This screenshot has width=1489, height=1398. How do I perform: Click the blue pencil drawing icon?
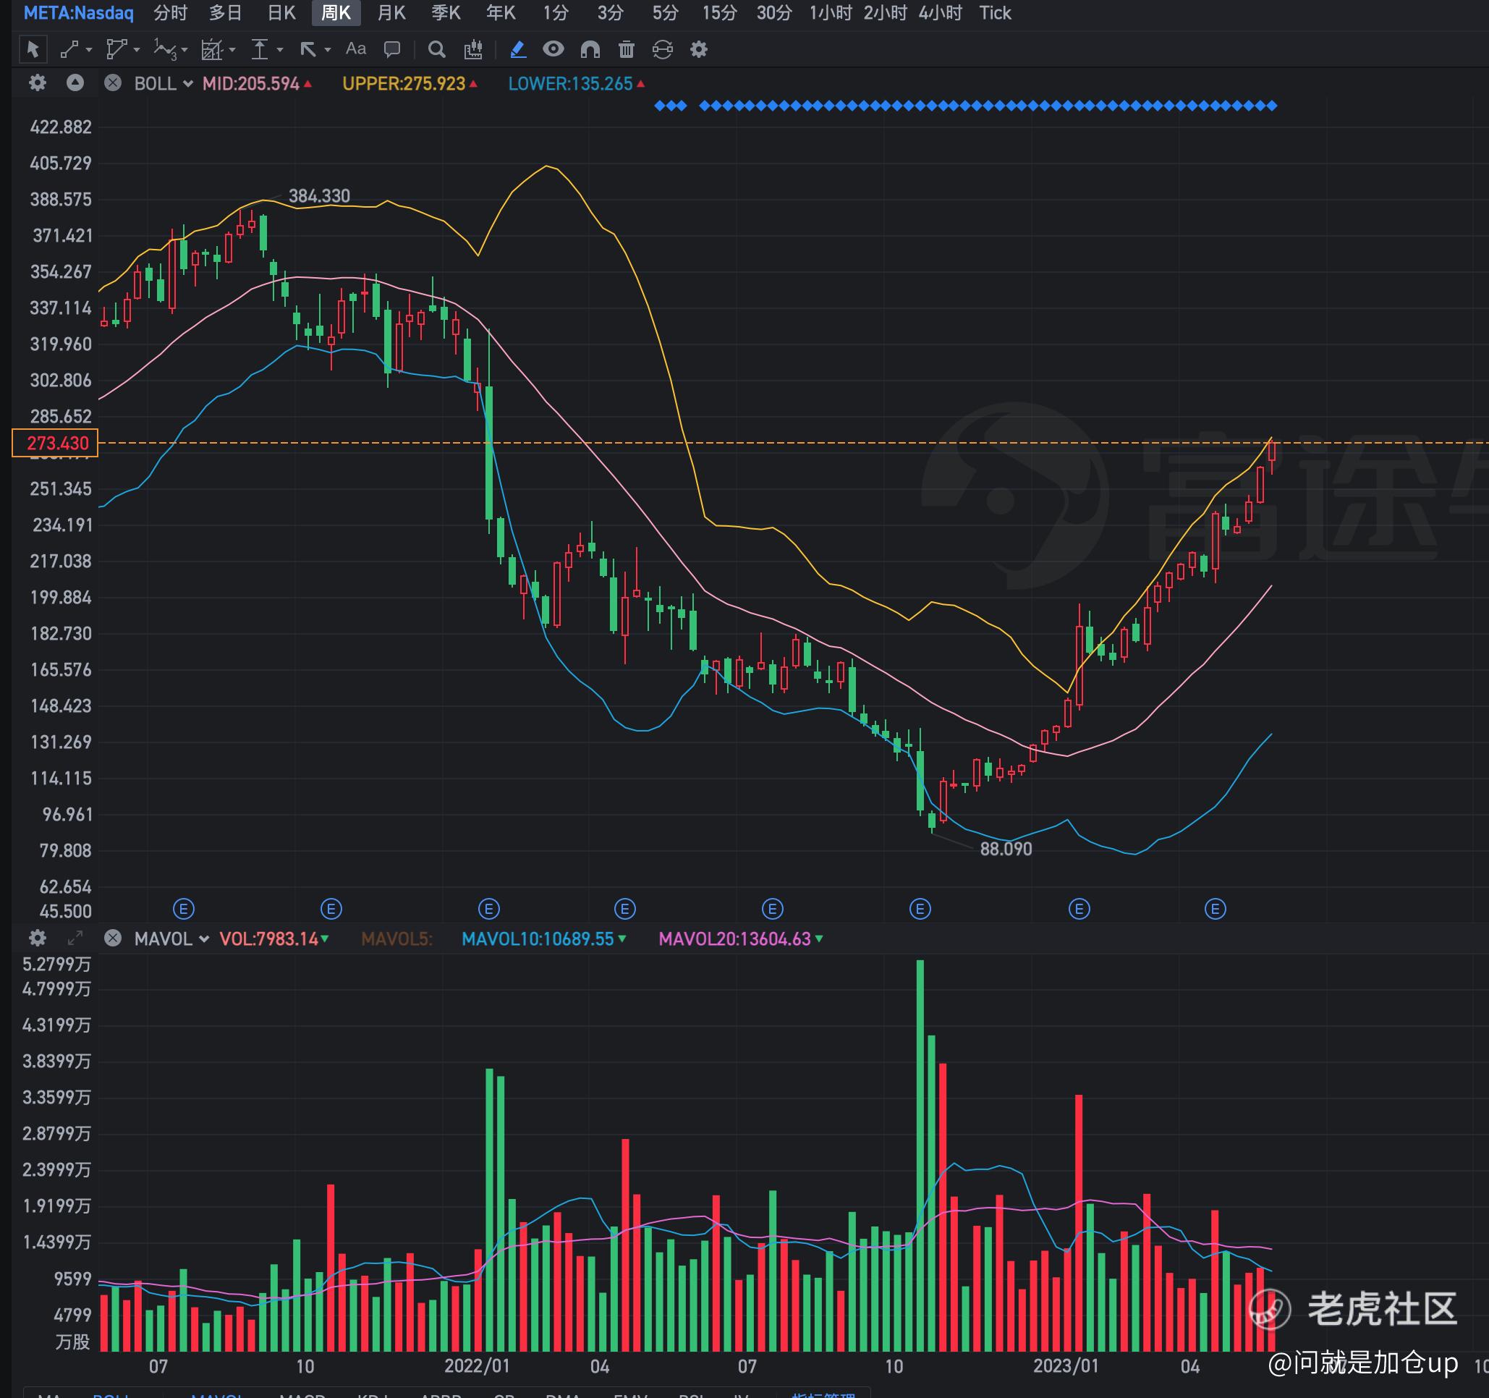click(x=517, y=49)
